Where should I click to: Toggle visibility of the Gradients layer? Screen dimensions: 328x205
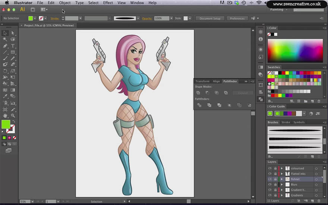tap(270, 195)
